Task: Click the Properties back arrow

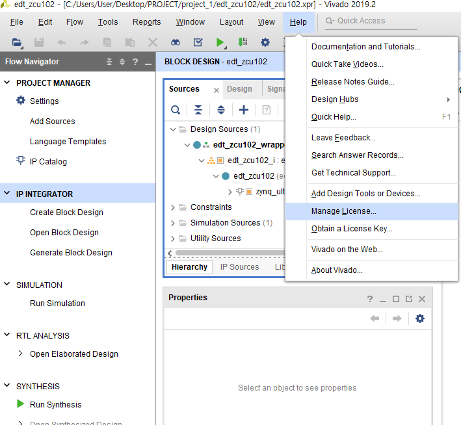Action: tap(375, 318)
